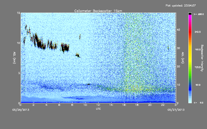Screen dimensions: 207x129
Task: Click the '8:' hour tick on the time axis
Action: pos(72,105)
